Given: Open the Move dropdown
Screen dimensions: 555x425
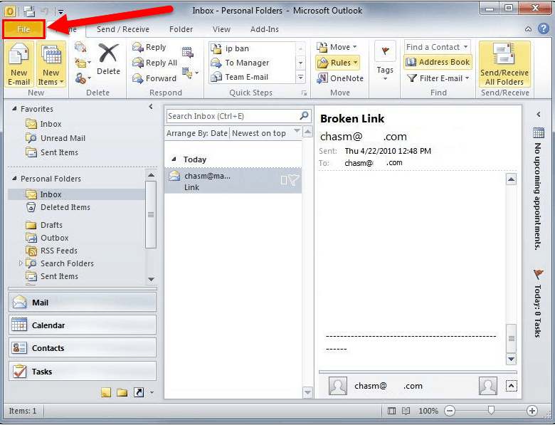Looking at the screenshot, I should pos(337,47).
